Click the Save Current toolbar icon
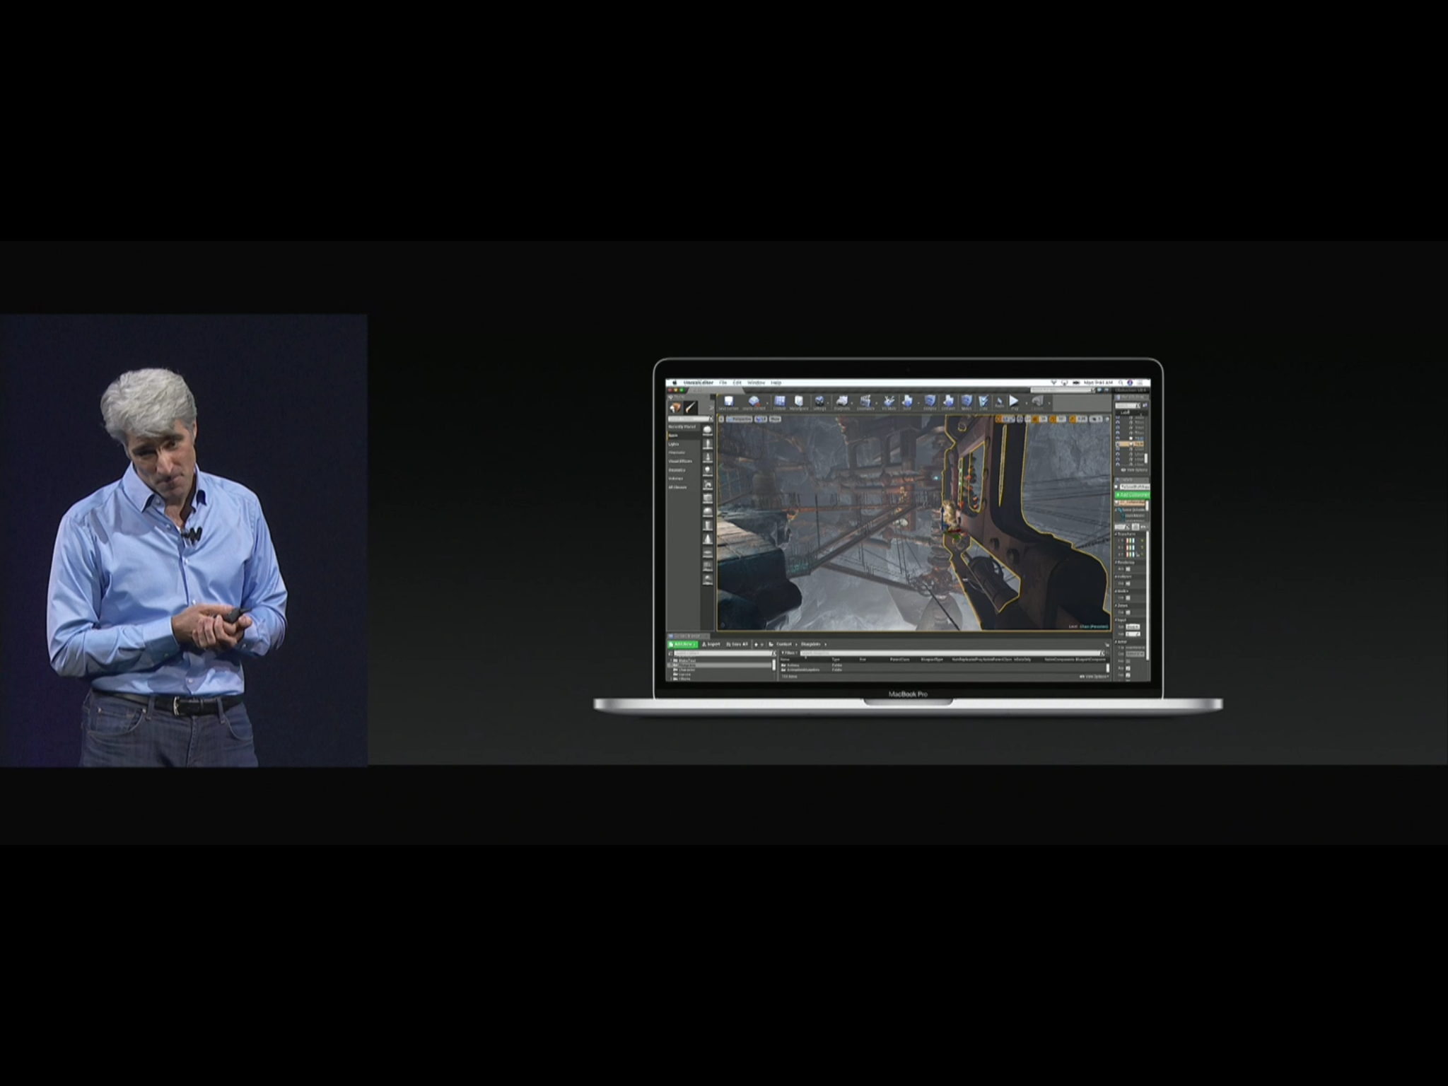 tap(728, 402)
